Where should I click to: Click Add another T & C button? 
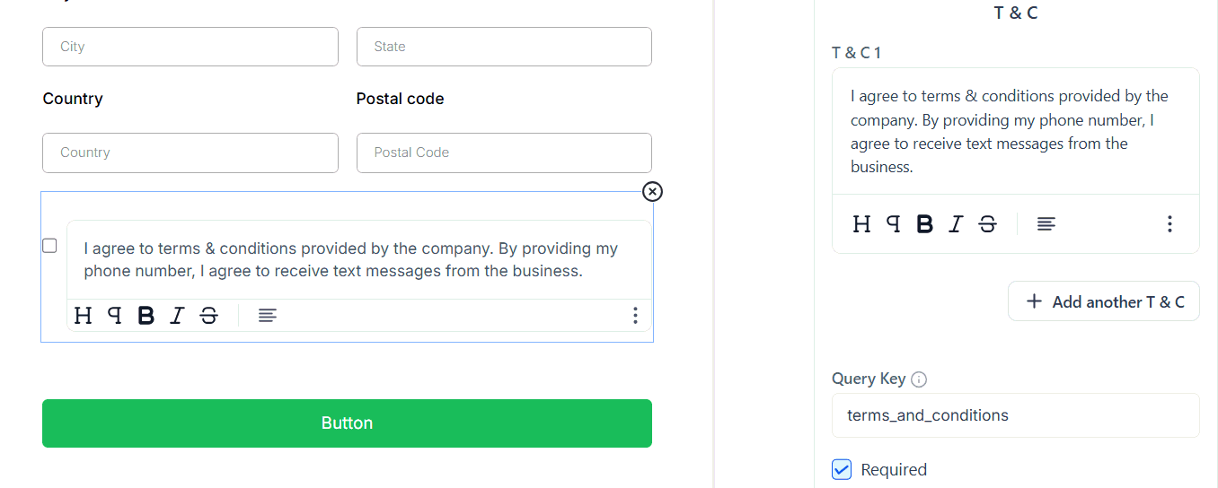tap(1104, 301)
